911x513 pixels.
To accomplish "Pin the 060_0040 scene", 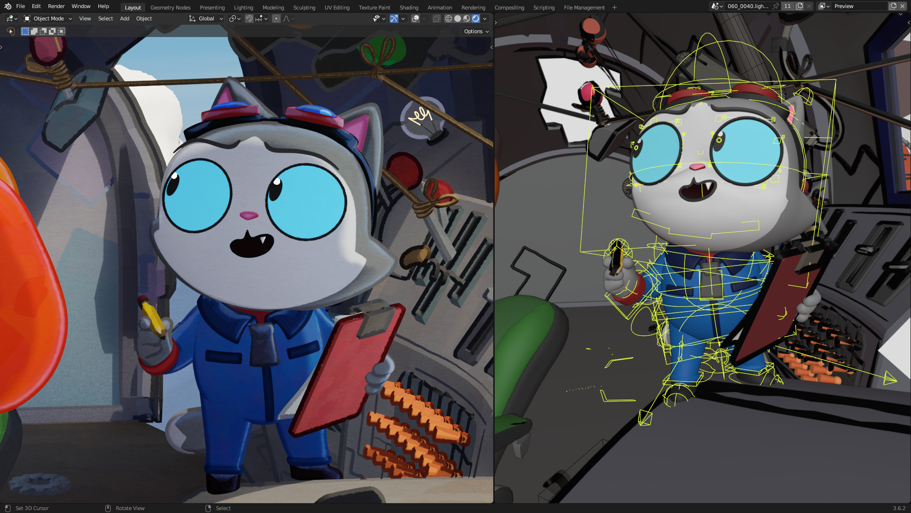I will tap(776, 6).
